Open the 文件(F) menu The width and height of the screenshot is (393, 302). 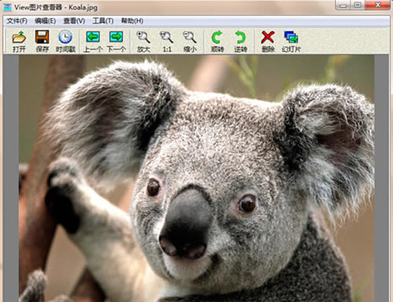17,21
